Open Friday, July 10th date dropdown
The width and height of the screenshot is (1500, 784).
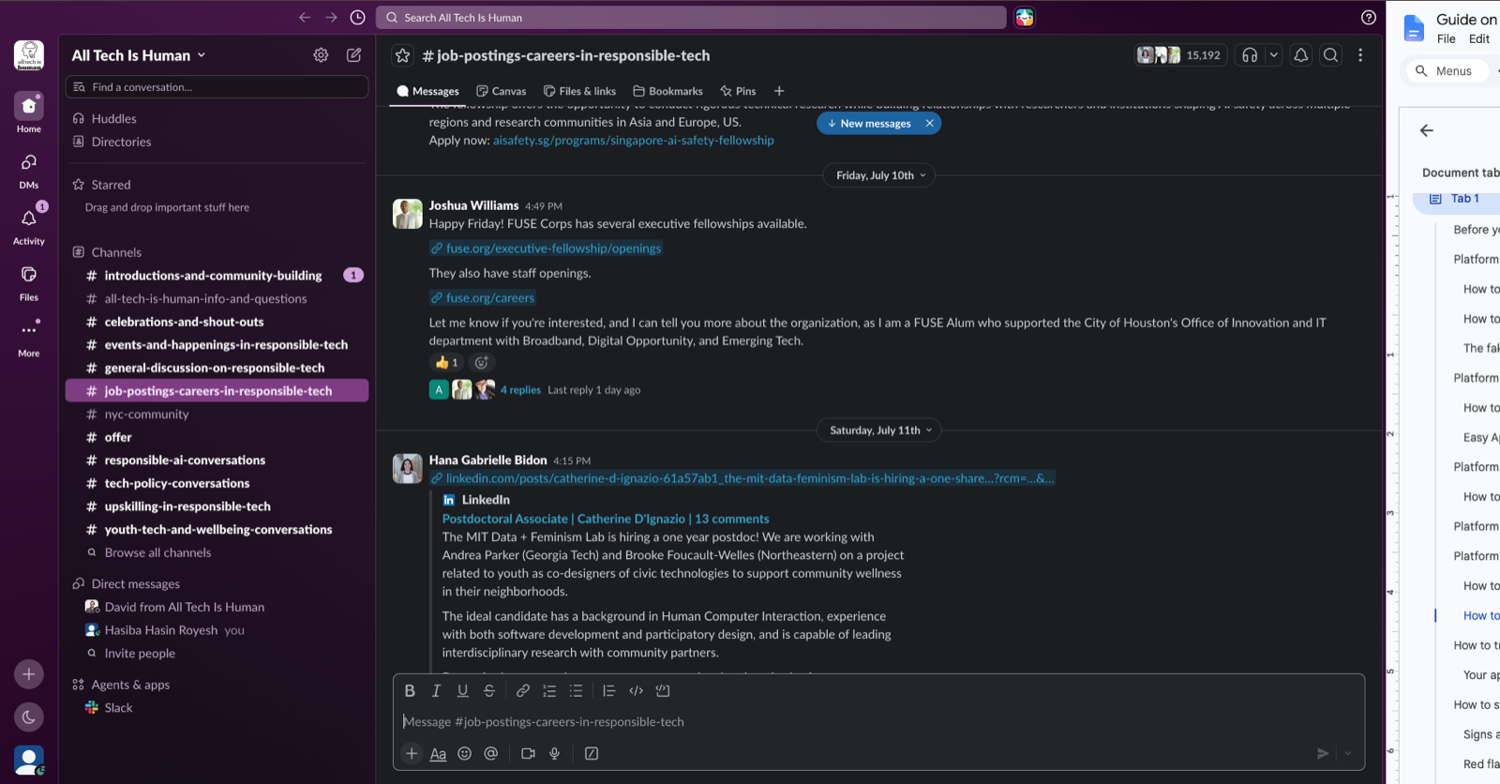pos(880,175)
